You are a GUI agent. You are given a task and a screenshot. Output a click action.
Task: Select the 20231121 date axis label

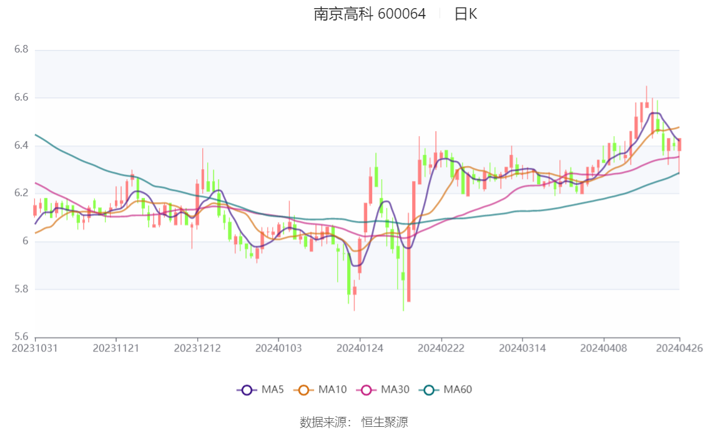point(116,348)
